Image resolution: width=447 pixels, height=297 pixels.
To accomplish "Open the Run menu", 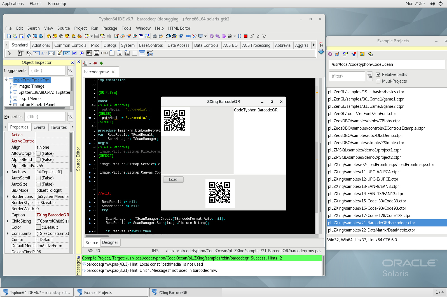I will pos(95,28).
